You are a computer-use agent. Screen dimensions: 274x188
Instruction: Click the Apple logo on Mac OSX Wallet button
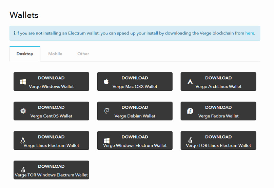click(x=106, y=81)
